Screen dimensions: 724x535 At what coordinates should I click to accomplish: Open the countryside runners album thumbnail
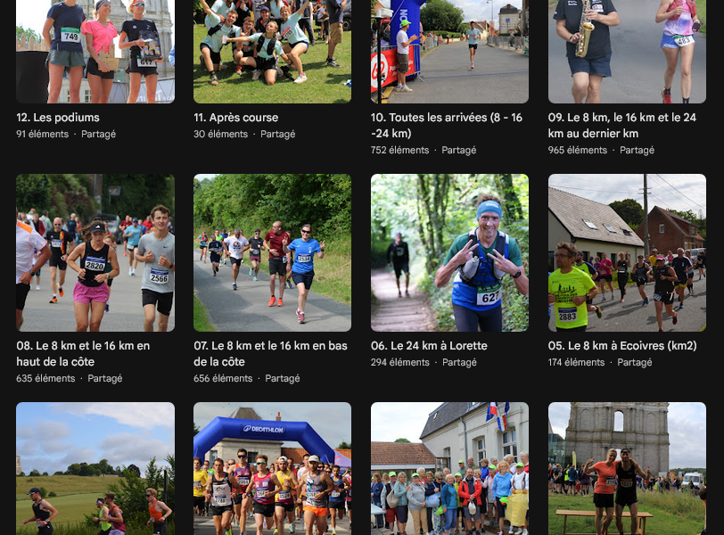click(x=95, y=468)
